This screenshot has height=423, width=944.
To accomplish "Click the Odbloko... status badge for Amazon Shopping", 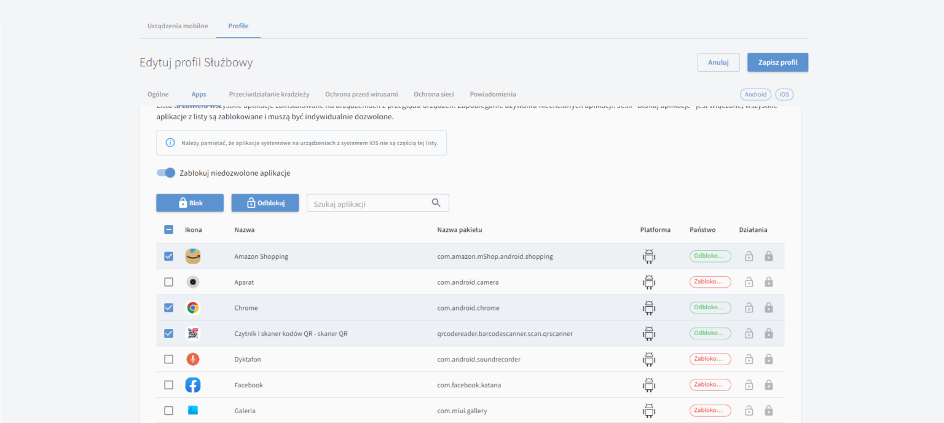I will pos(710,256).
